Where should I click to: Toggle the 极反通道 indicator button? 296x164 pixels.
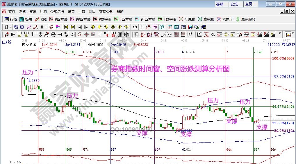(29, 45)
